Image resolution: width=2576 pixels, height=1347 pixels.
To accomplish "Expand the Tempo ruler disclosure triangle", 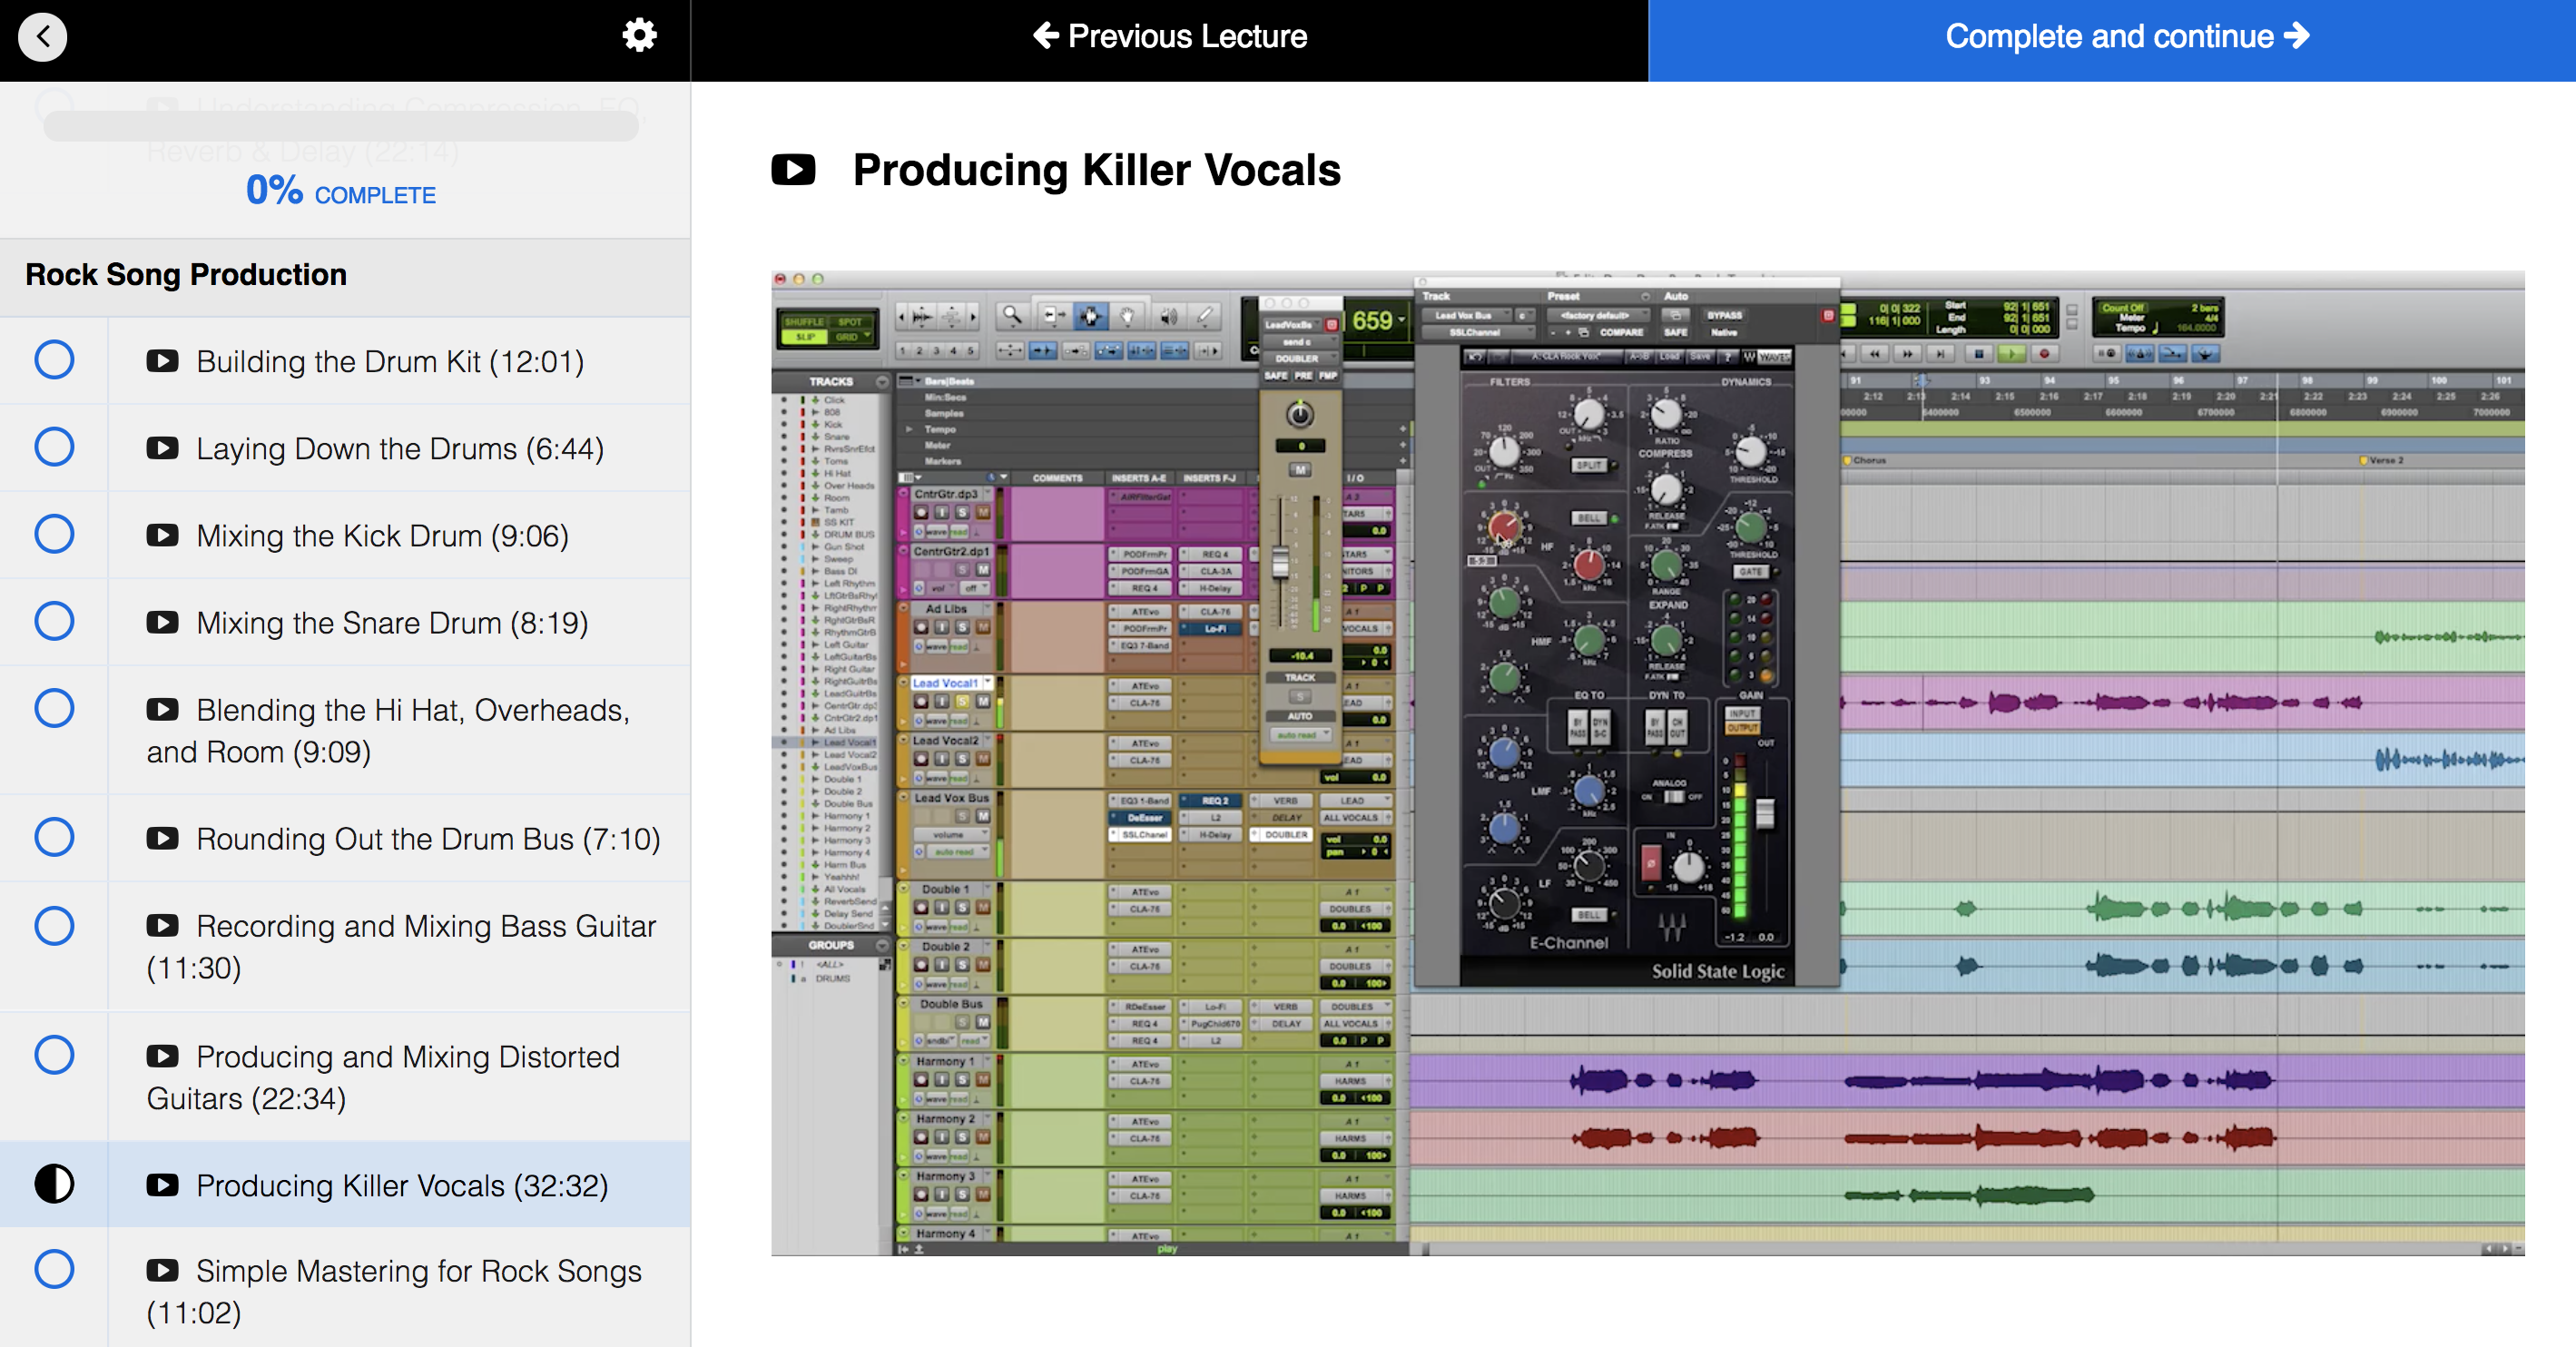I will (909, 429).
